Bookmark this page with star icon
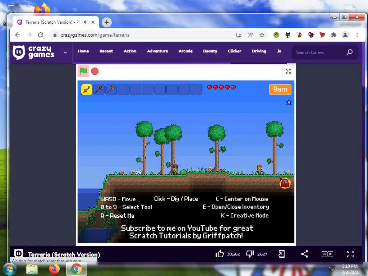The image size is (368, 276). pos(262,35)
